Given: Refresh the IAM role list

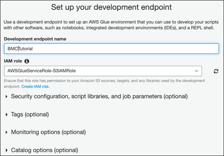Looking at the screenshot, I should tap(216, 71).
